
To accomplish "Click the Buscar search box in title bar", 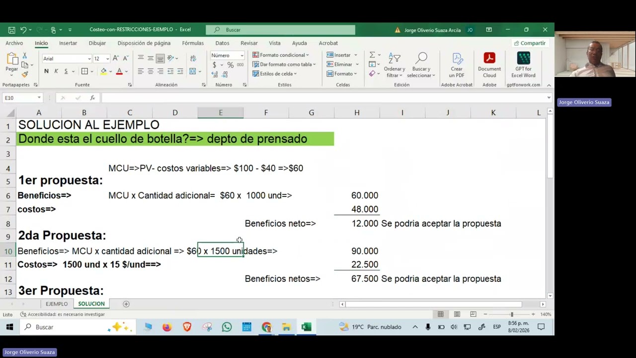I will (281, 30).
